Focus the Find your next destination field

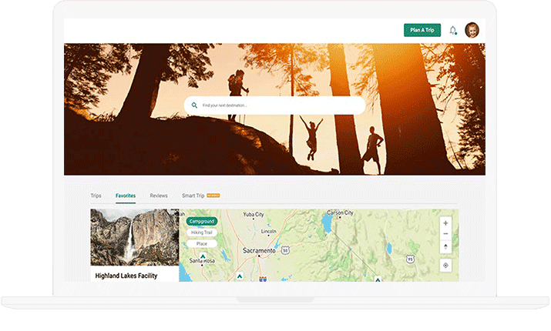(277, 105)
